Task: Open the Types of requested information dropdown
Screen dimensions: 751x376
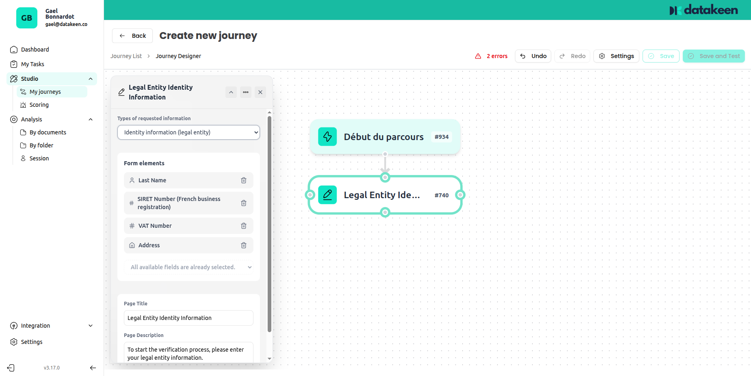Action: [188, 132]
